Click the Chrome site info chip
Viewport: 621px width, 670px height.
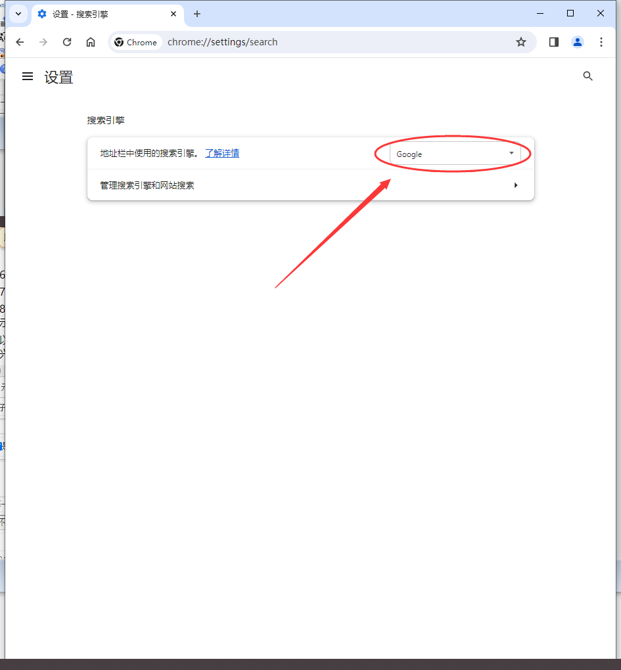click(136, 42)
